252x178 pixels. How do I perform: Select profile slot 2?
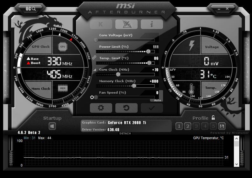click(187, 126)
